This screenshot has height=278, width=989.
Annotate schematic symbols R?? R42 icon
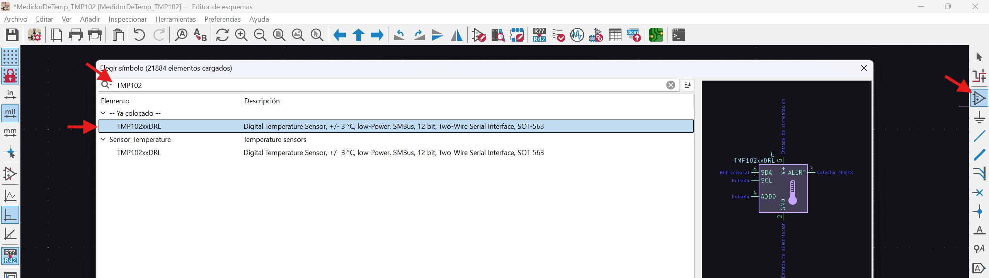click(539, 35)
